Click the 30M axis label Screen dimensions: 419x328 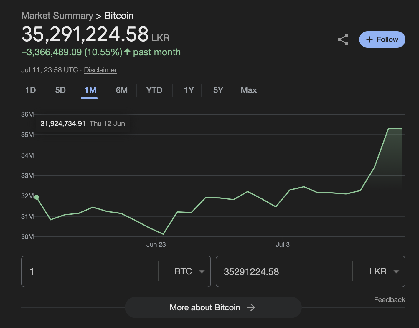pyautogui.click(x=27, y=237)
